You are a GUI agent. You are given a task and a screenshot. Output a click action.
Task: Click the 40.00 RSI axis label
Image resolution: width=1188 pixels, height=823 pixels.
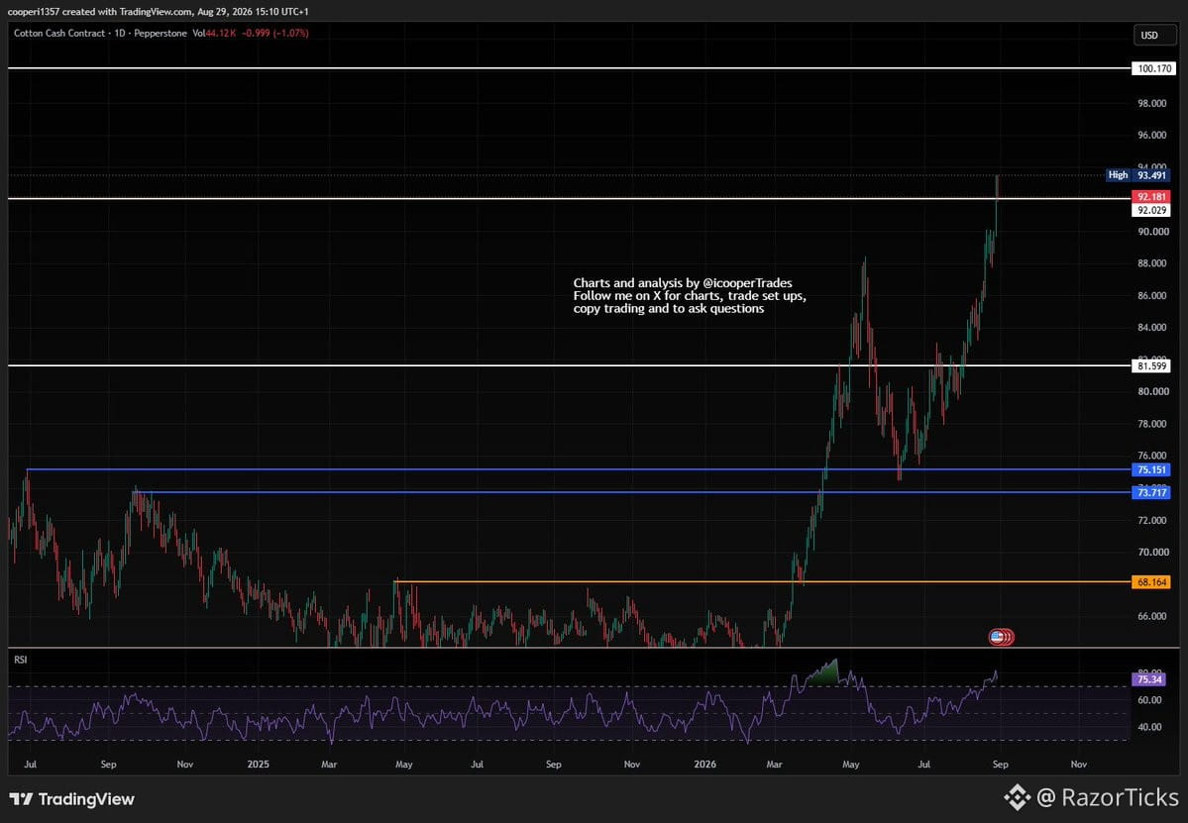click(x=1149, y=727)
